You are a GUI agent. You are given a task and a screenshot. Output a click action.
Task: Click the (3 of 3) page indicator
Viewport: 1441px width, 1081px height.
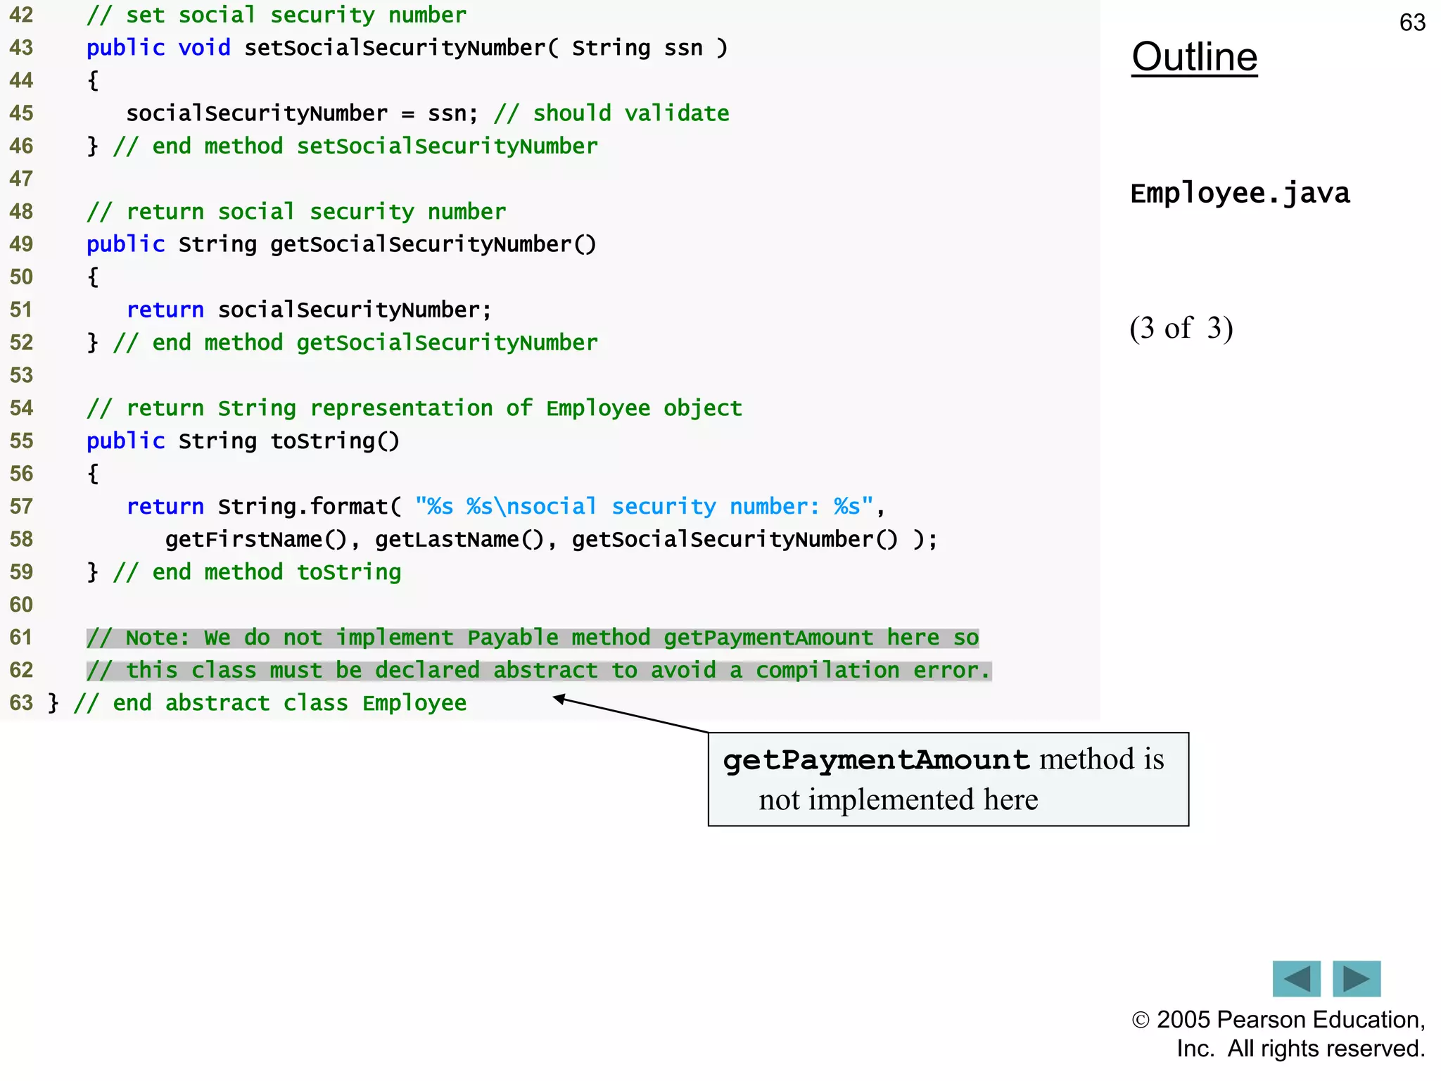click(1181, 328)
